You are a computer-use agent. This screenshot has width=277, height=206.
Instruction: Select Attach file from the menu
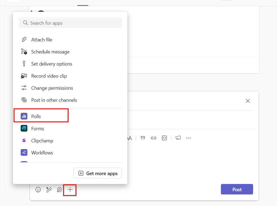(42, 40)
